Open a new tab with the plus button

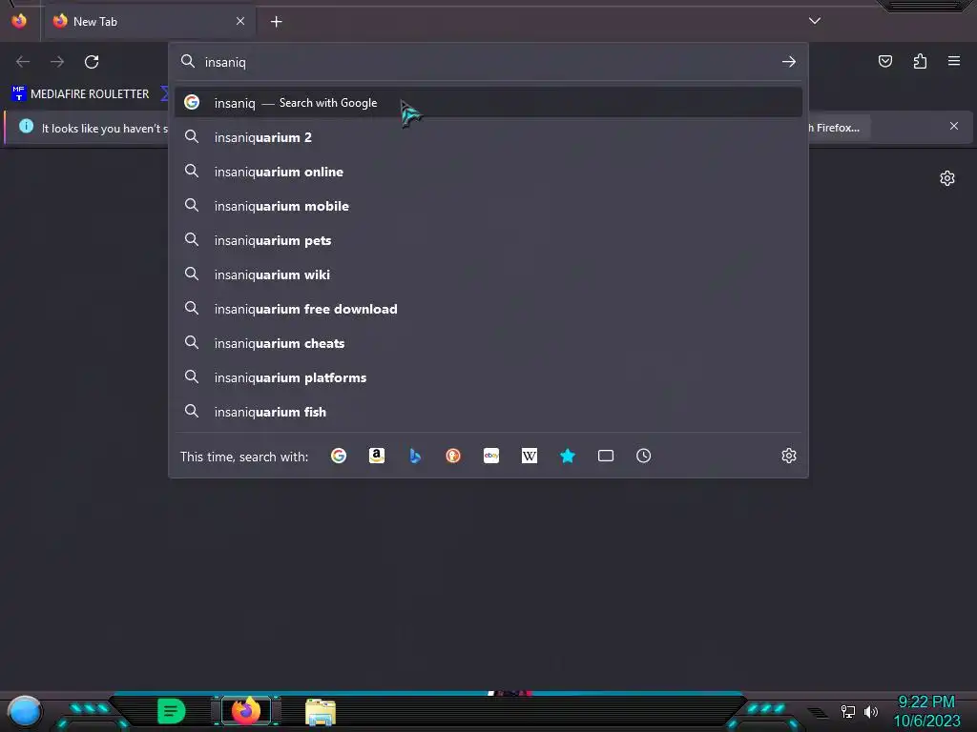(276, 22)
